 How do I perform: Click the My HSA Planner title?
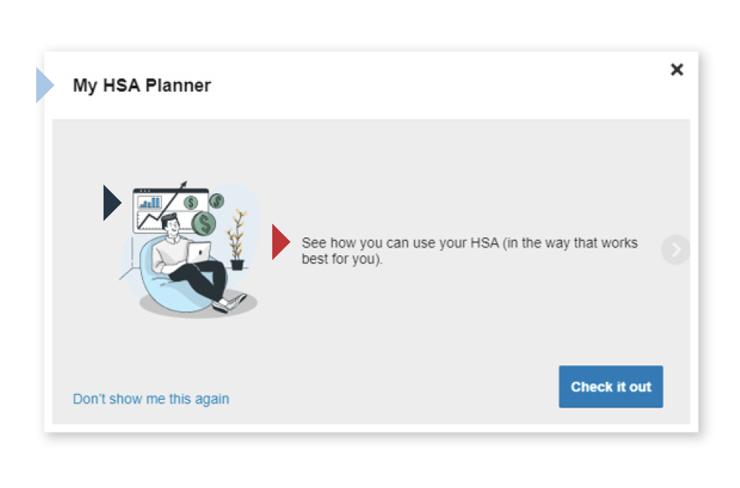click(x=141, y=85)
